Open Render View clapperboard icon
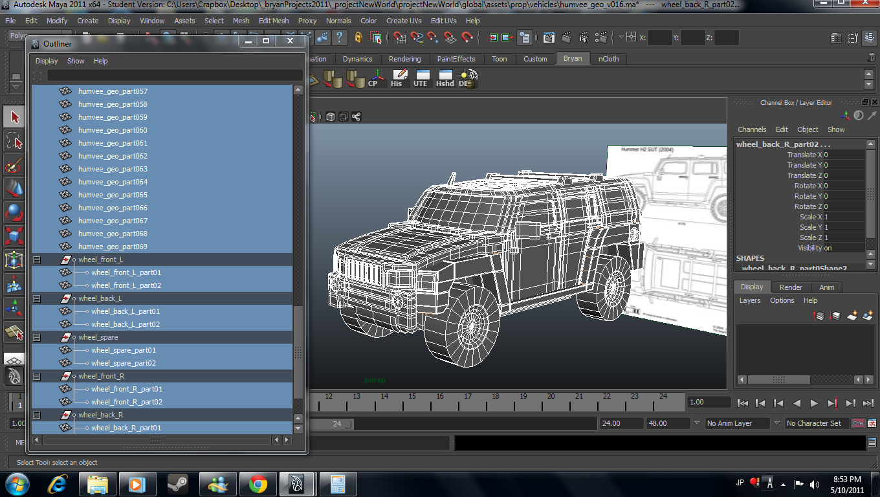The width and height of the screenshot is (880, 497). click(x=549, y=38)
